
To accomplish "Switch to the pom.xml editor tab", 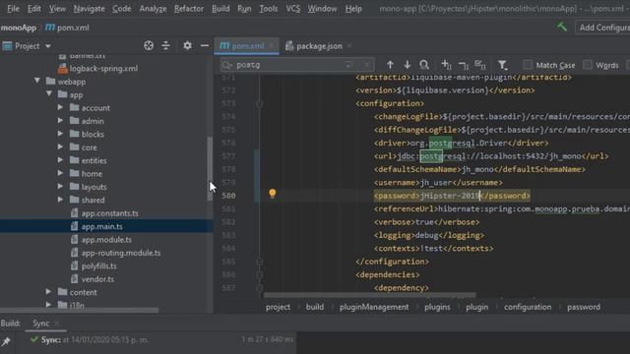I will pyautogui.click(x=247, y=46).
